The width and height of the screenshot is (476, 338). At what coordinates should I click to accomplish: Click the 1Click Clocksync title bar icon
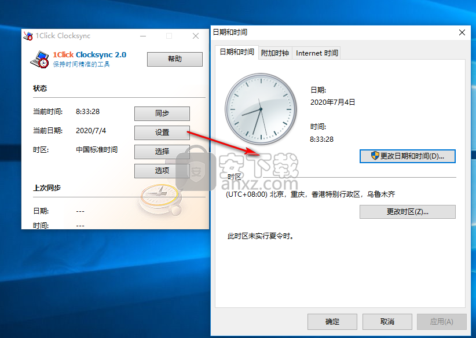coord(28,36)
